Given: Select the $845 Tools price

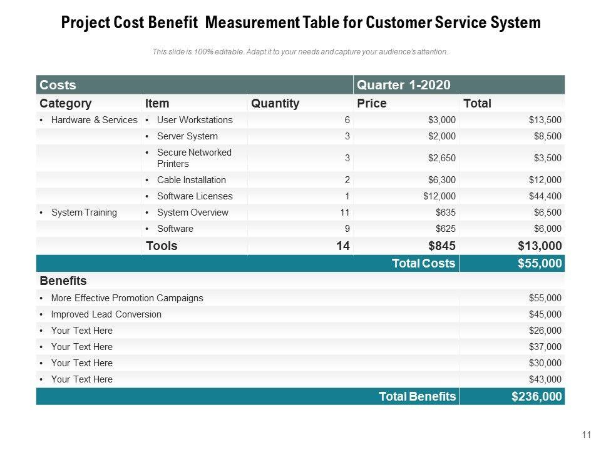Looking at the screenshot, I should (442, 246).
